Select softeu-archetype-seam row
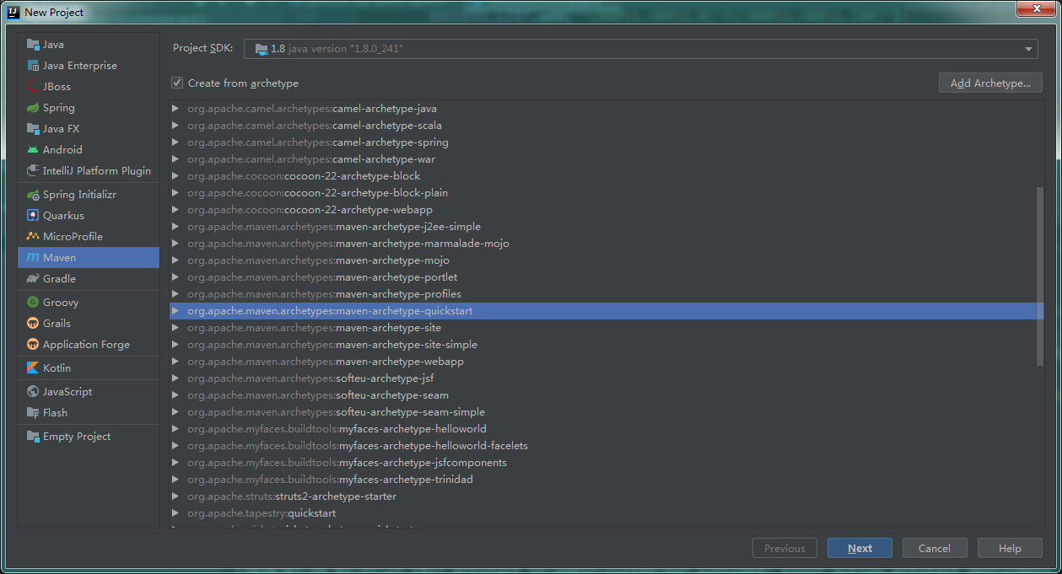This screenshot has width=1062, height=574. pos(606,395)
